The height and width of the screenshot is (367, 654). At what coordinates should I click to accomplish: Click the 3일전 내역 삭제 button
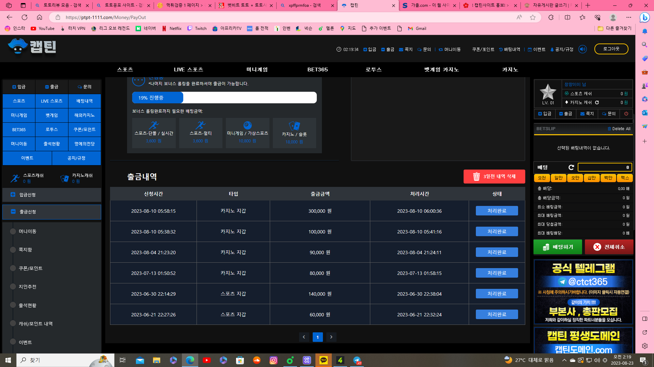[x=494, y=177]
